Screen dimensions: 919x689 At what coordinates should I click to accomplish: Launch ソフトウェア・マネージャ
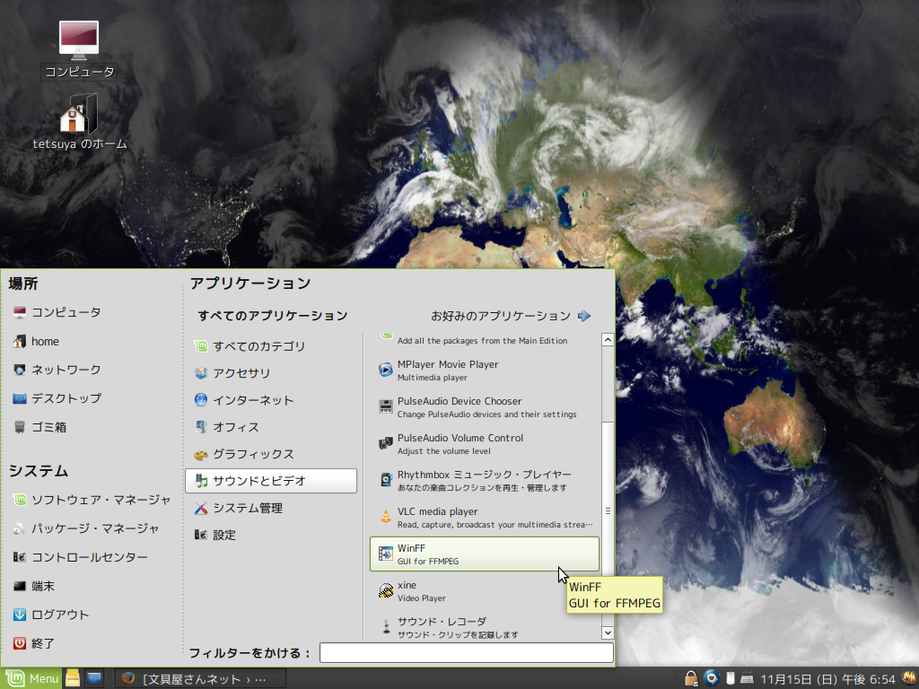pos(92,500)
